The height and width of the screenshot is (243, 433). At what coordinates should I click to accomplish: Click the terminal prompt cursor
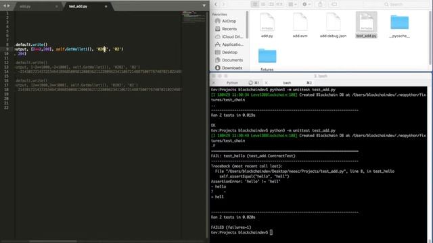tap(271, 232)
